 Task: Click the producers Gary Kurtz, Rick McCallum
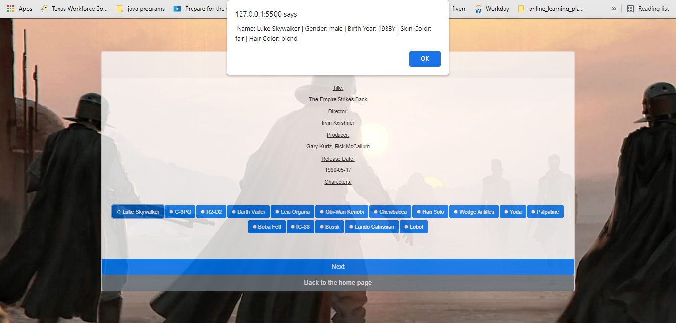pyautogui.click(x=338, y=146)
